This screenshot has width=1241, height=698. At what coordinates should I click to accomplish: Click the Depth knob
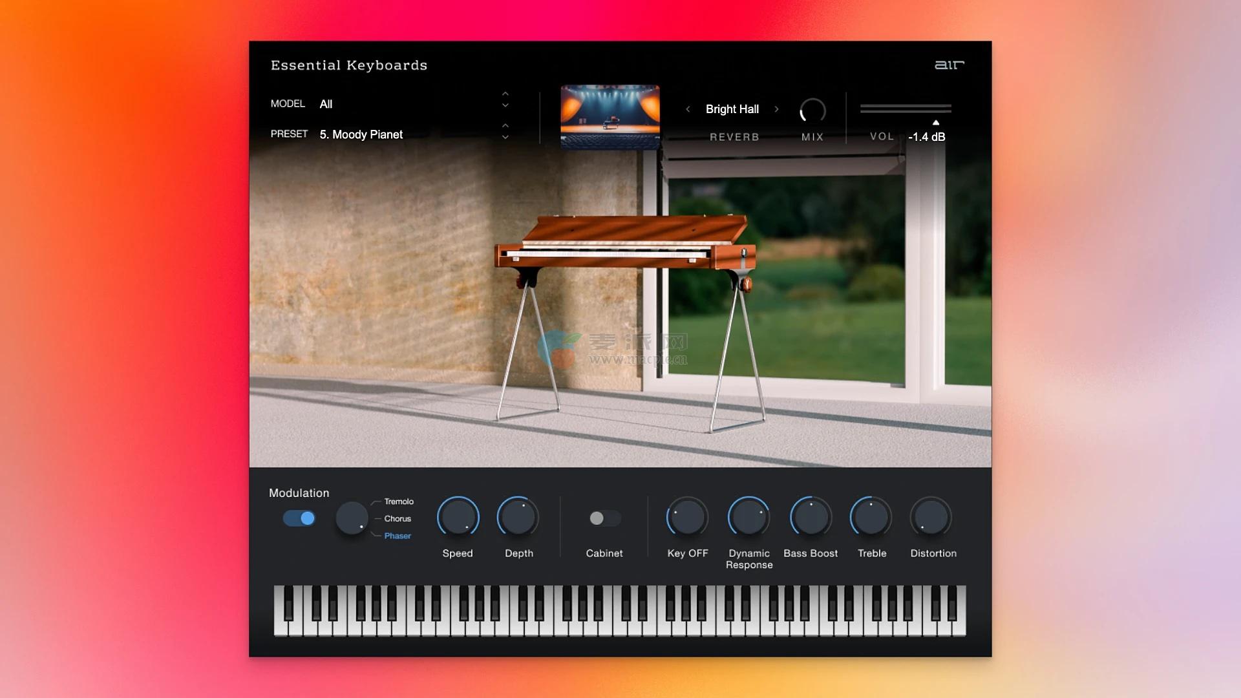tap(518, 518)
